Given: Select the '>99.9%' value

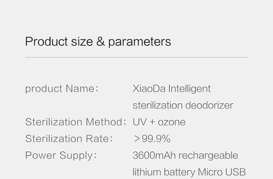Looking at the screenshot, I should tap(152, 139).
